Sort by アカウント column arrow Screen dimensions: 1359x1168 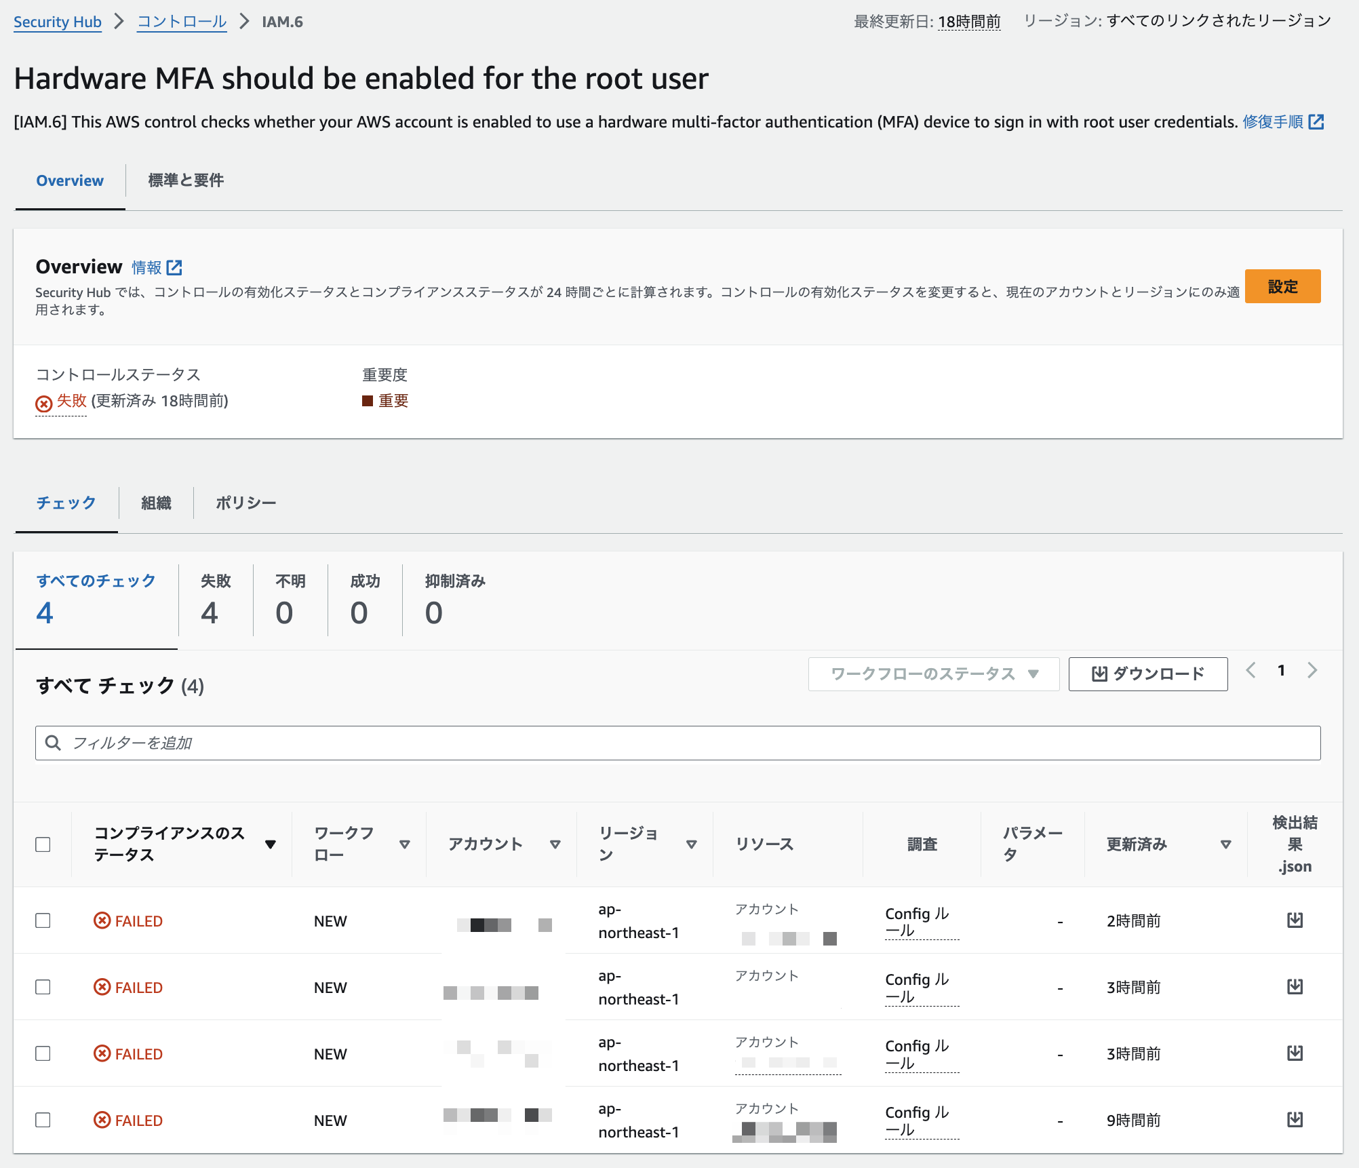(555, 844)
